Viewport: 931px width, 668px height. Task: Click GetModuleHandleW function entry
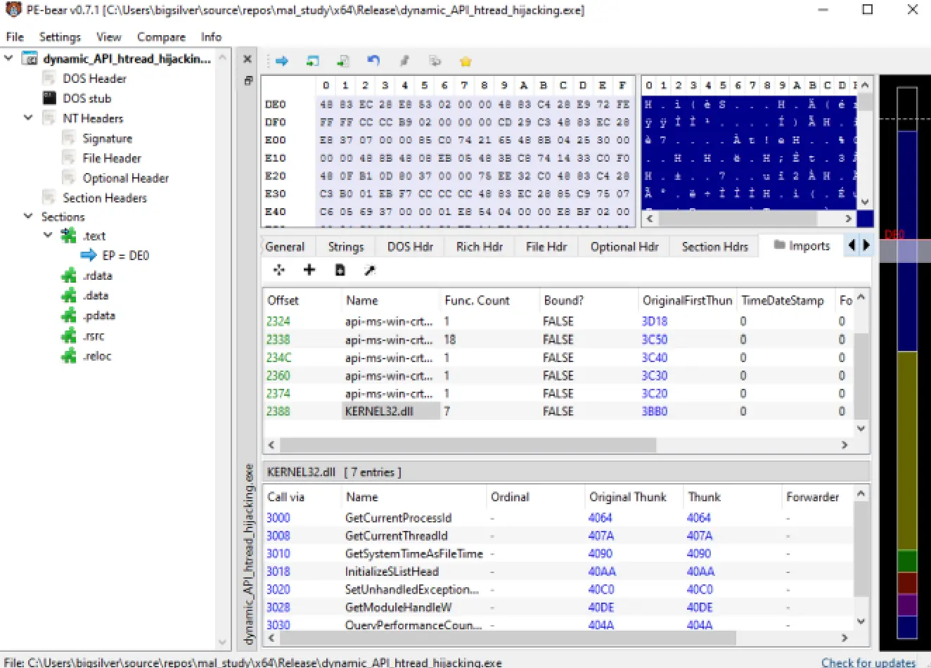pos(398,608)
